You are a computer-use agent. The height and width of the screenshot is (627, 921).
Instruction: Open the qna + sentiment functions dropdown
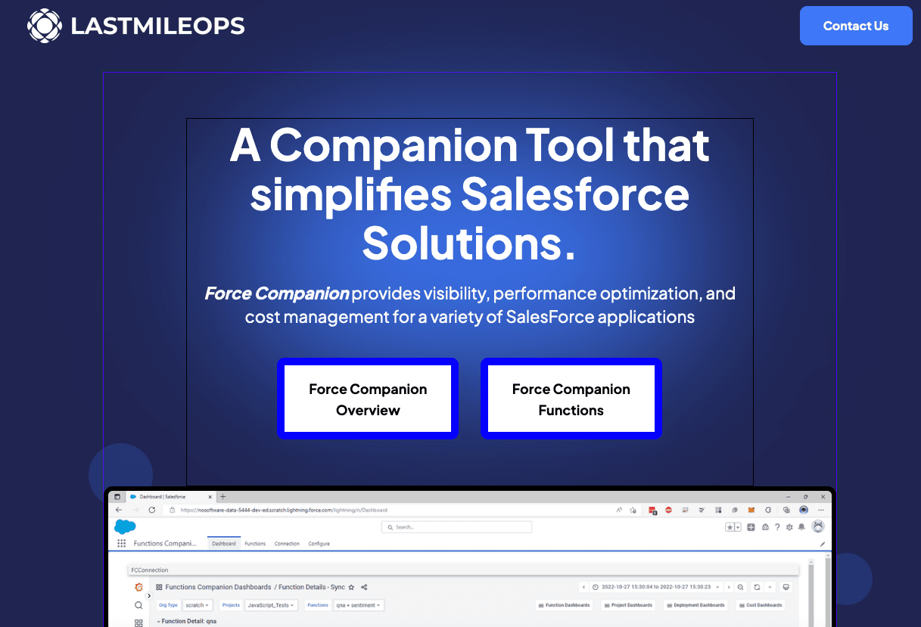(359, 605)
